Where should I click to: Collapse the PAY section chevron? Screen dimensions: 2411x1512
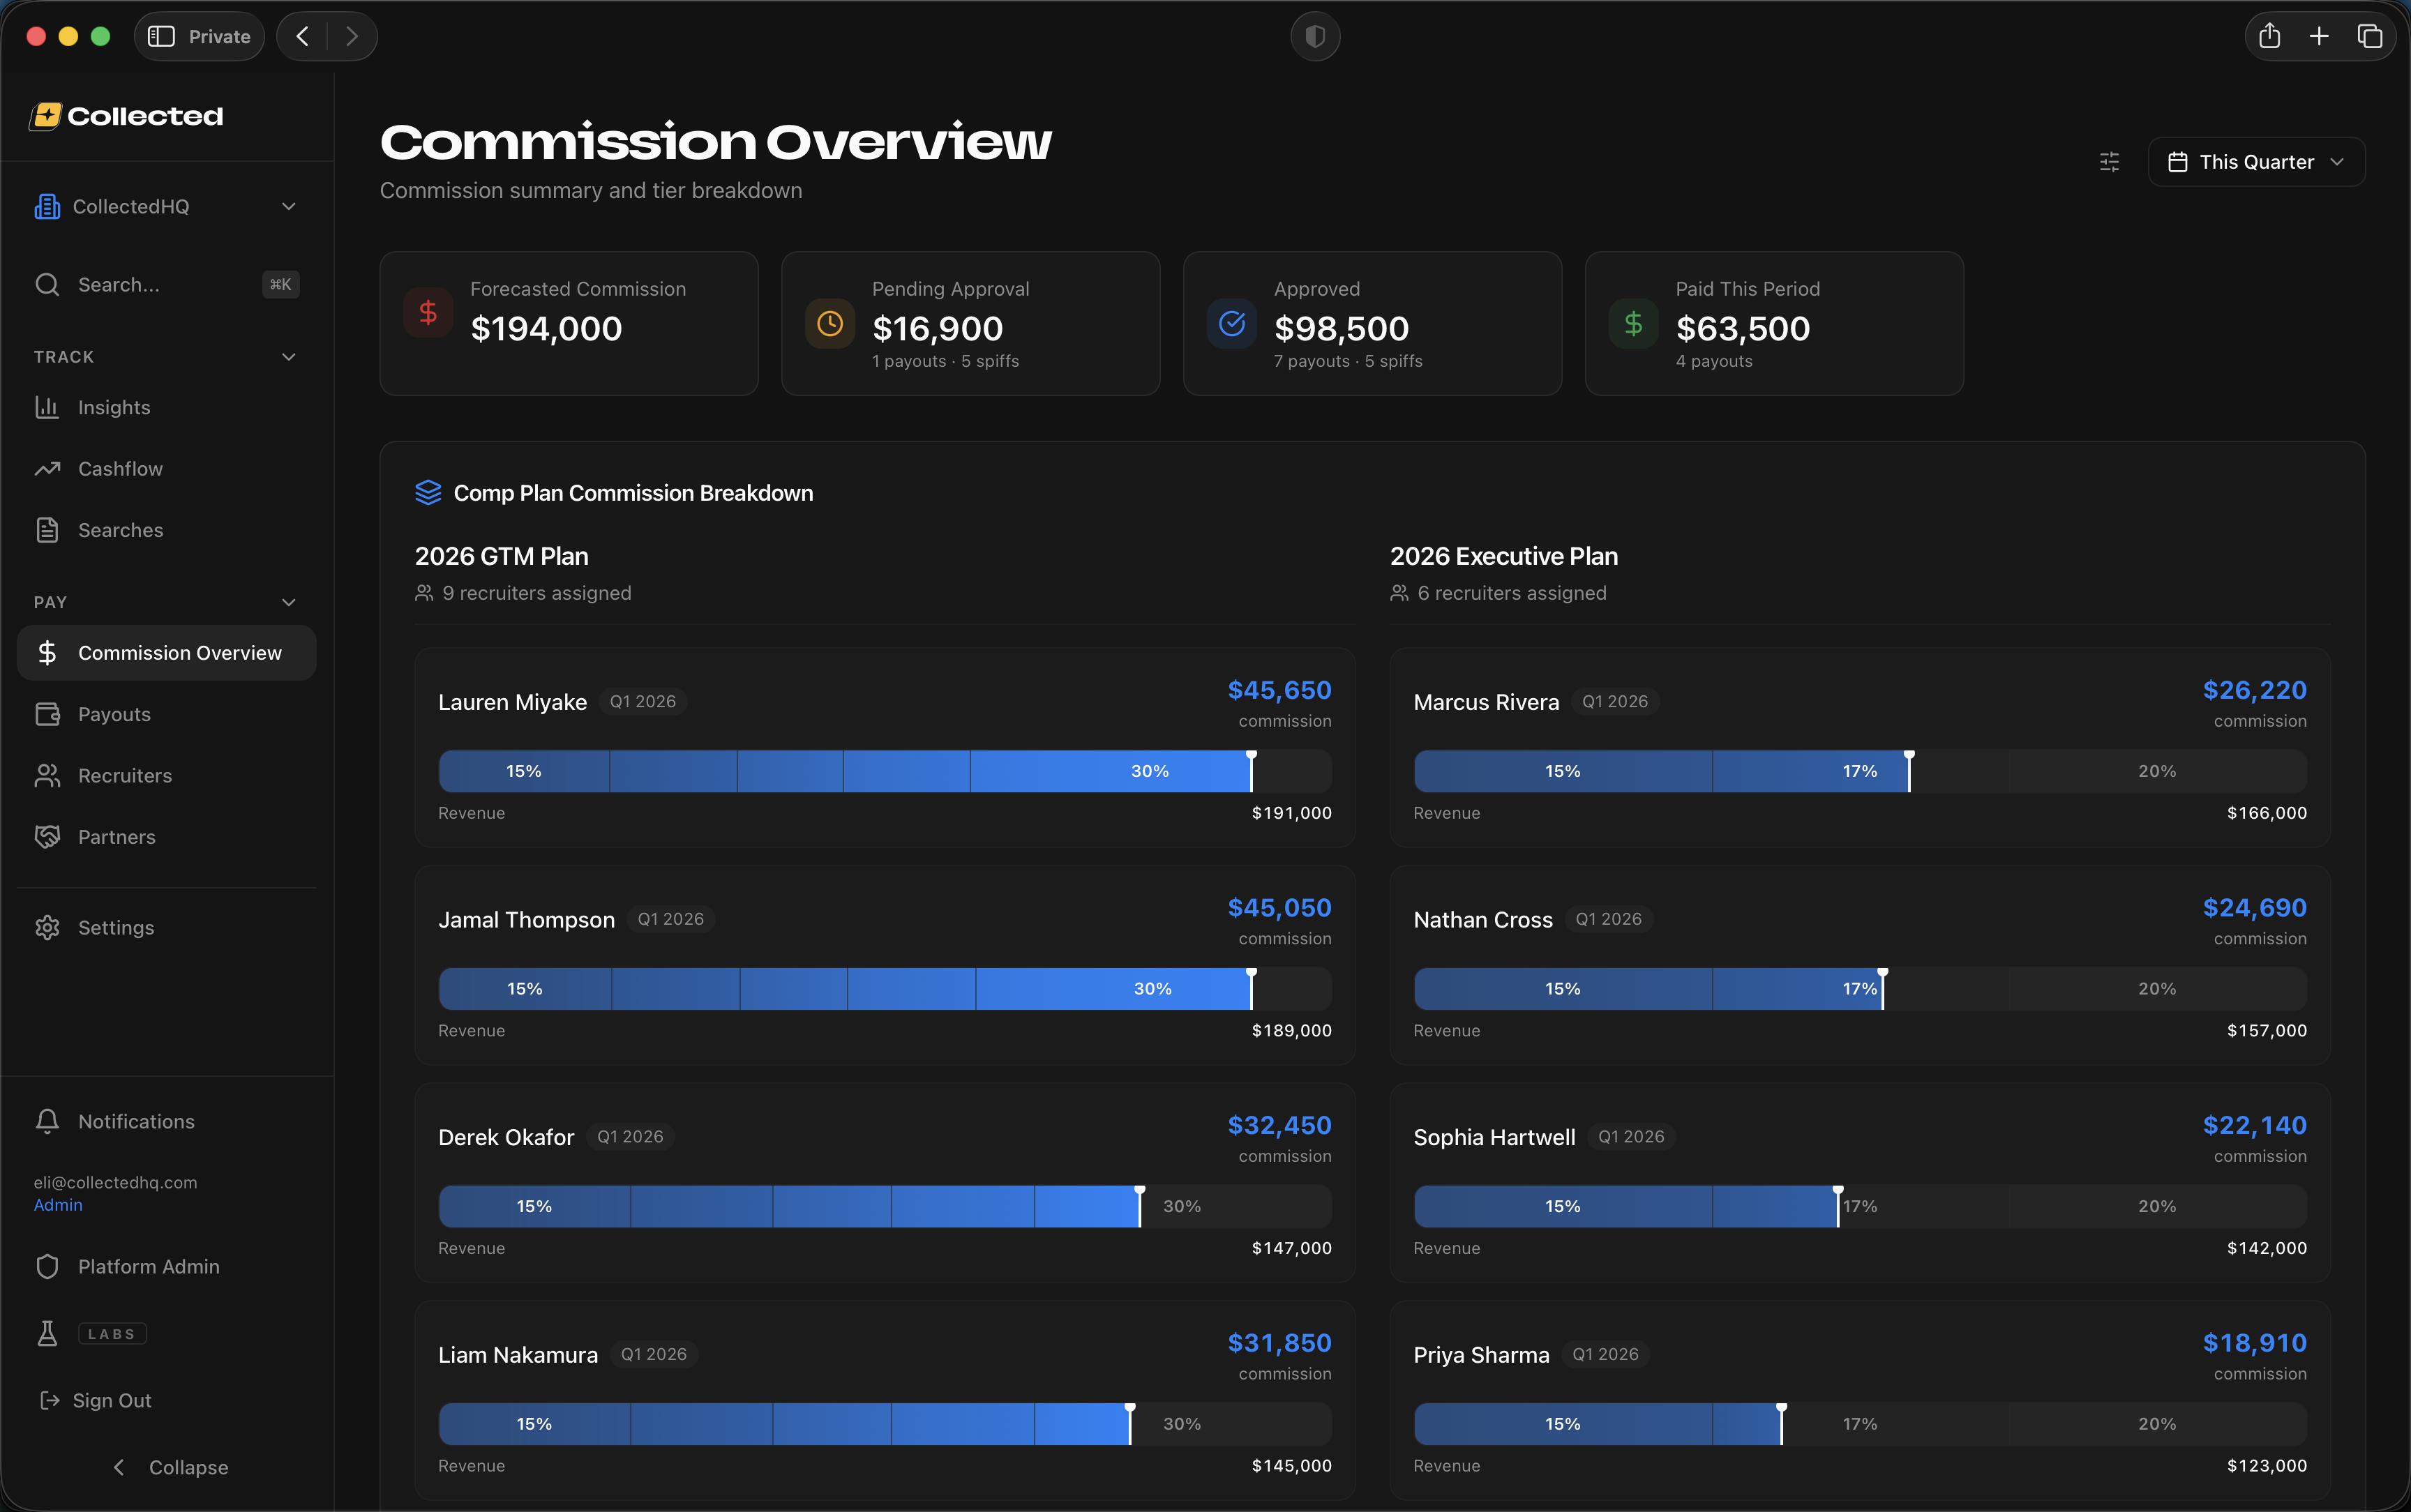288,602
